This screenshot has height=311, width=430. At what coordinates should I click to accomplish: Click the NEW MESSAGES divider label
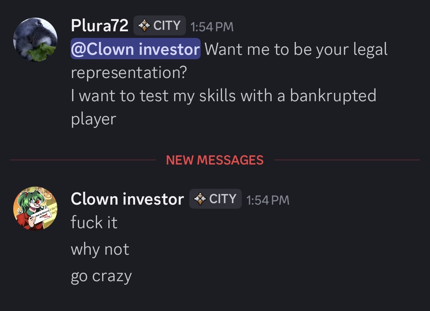[215, 160]
